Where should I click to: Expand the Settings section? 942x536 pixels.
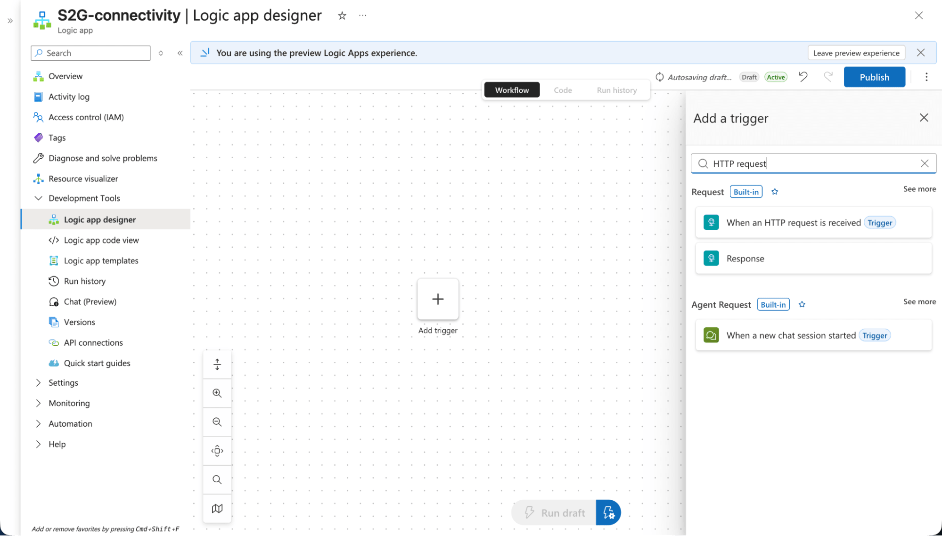coord(38,383)
